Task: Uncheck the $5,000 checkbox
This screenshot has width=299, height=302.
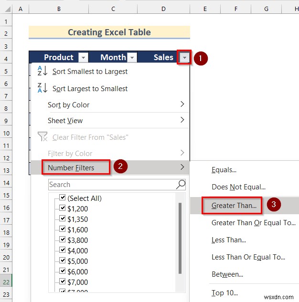Action: 62,260
